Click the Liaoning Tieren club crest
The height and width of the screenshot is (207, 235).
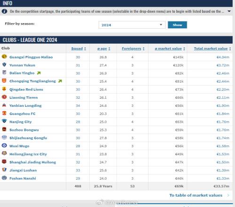pyautogui.click(x=4, y=97)
